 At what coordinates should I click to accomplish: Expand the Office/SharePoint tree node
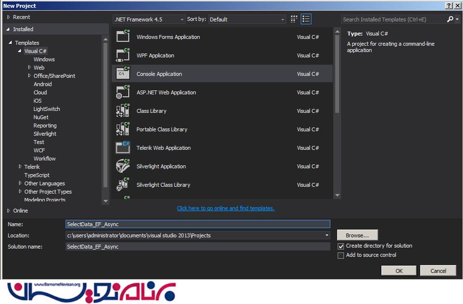coord(29,76)
